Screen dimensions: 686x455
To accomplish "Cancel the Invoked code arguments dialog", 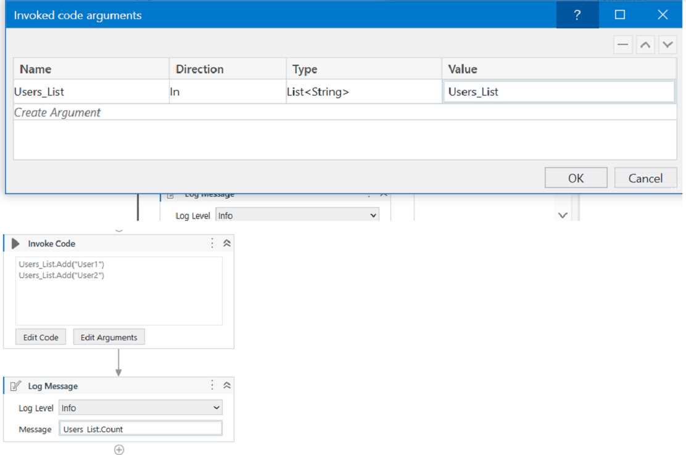I will [645, 178].
